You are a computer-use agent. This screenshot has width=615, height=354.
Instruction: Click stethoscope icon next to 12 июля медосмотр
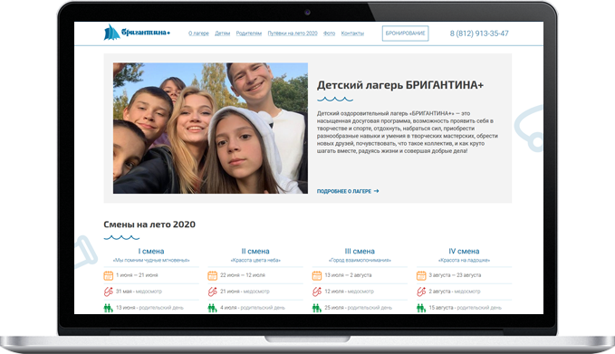point(317,292)
